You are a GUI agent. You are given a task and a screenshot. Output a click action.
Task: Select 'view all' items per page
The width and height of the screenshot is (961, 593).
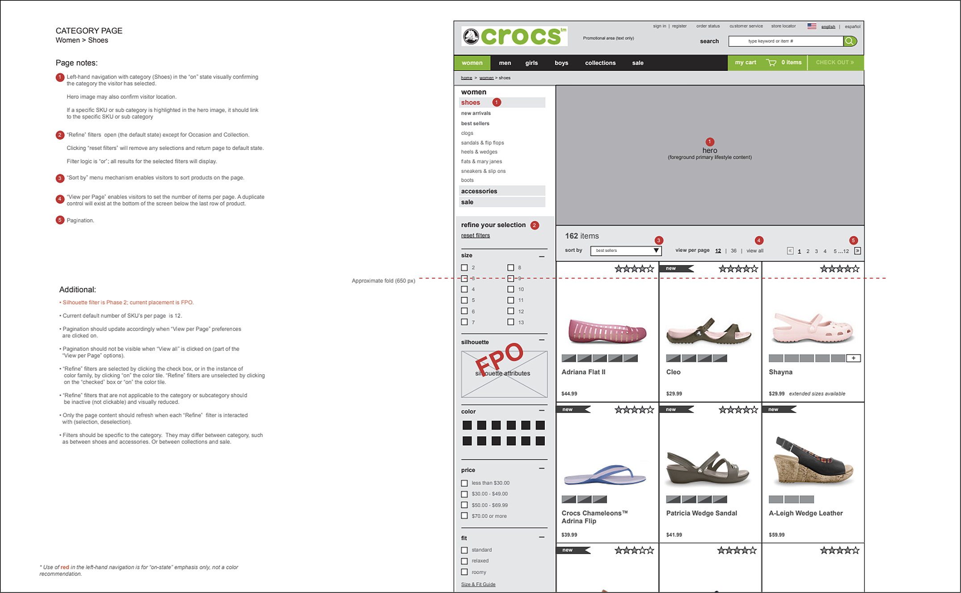[x=754, y=251]
